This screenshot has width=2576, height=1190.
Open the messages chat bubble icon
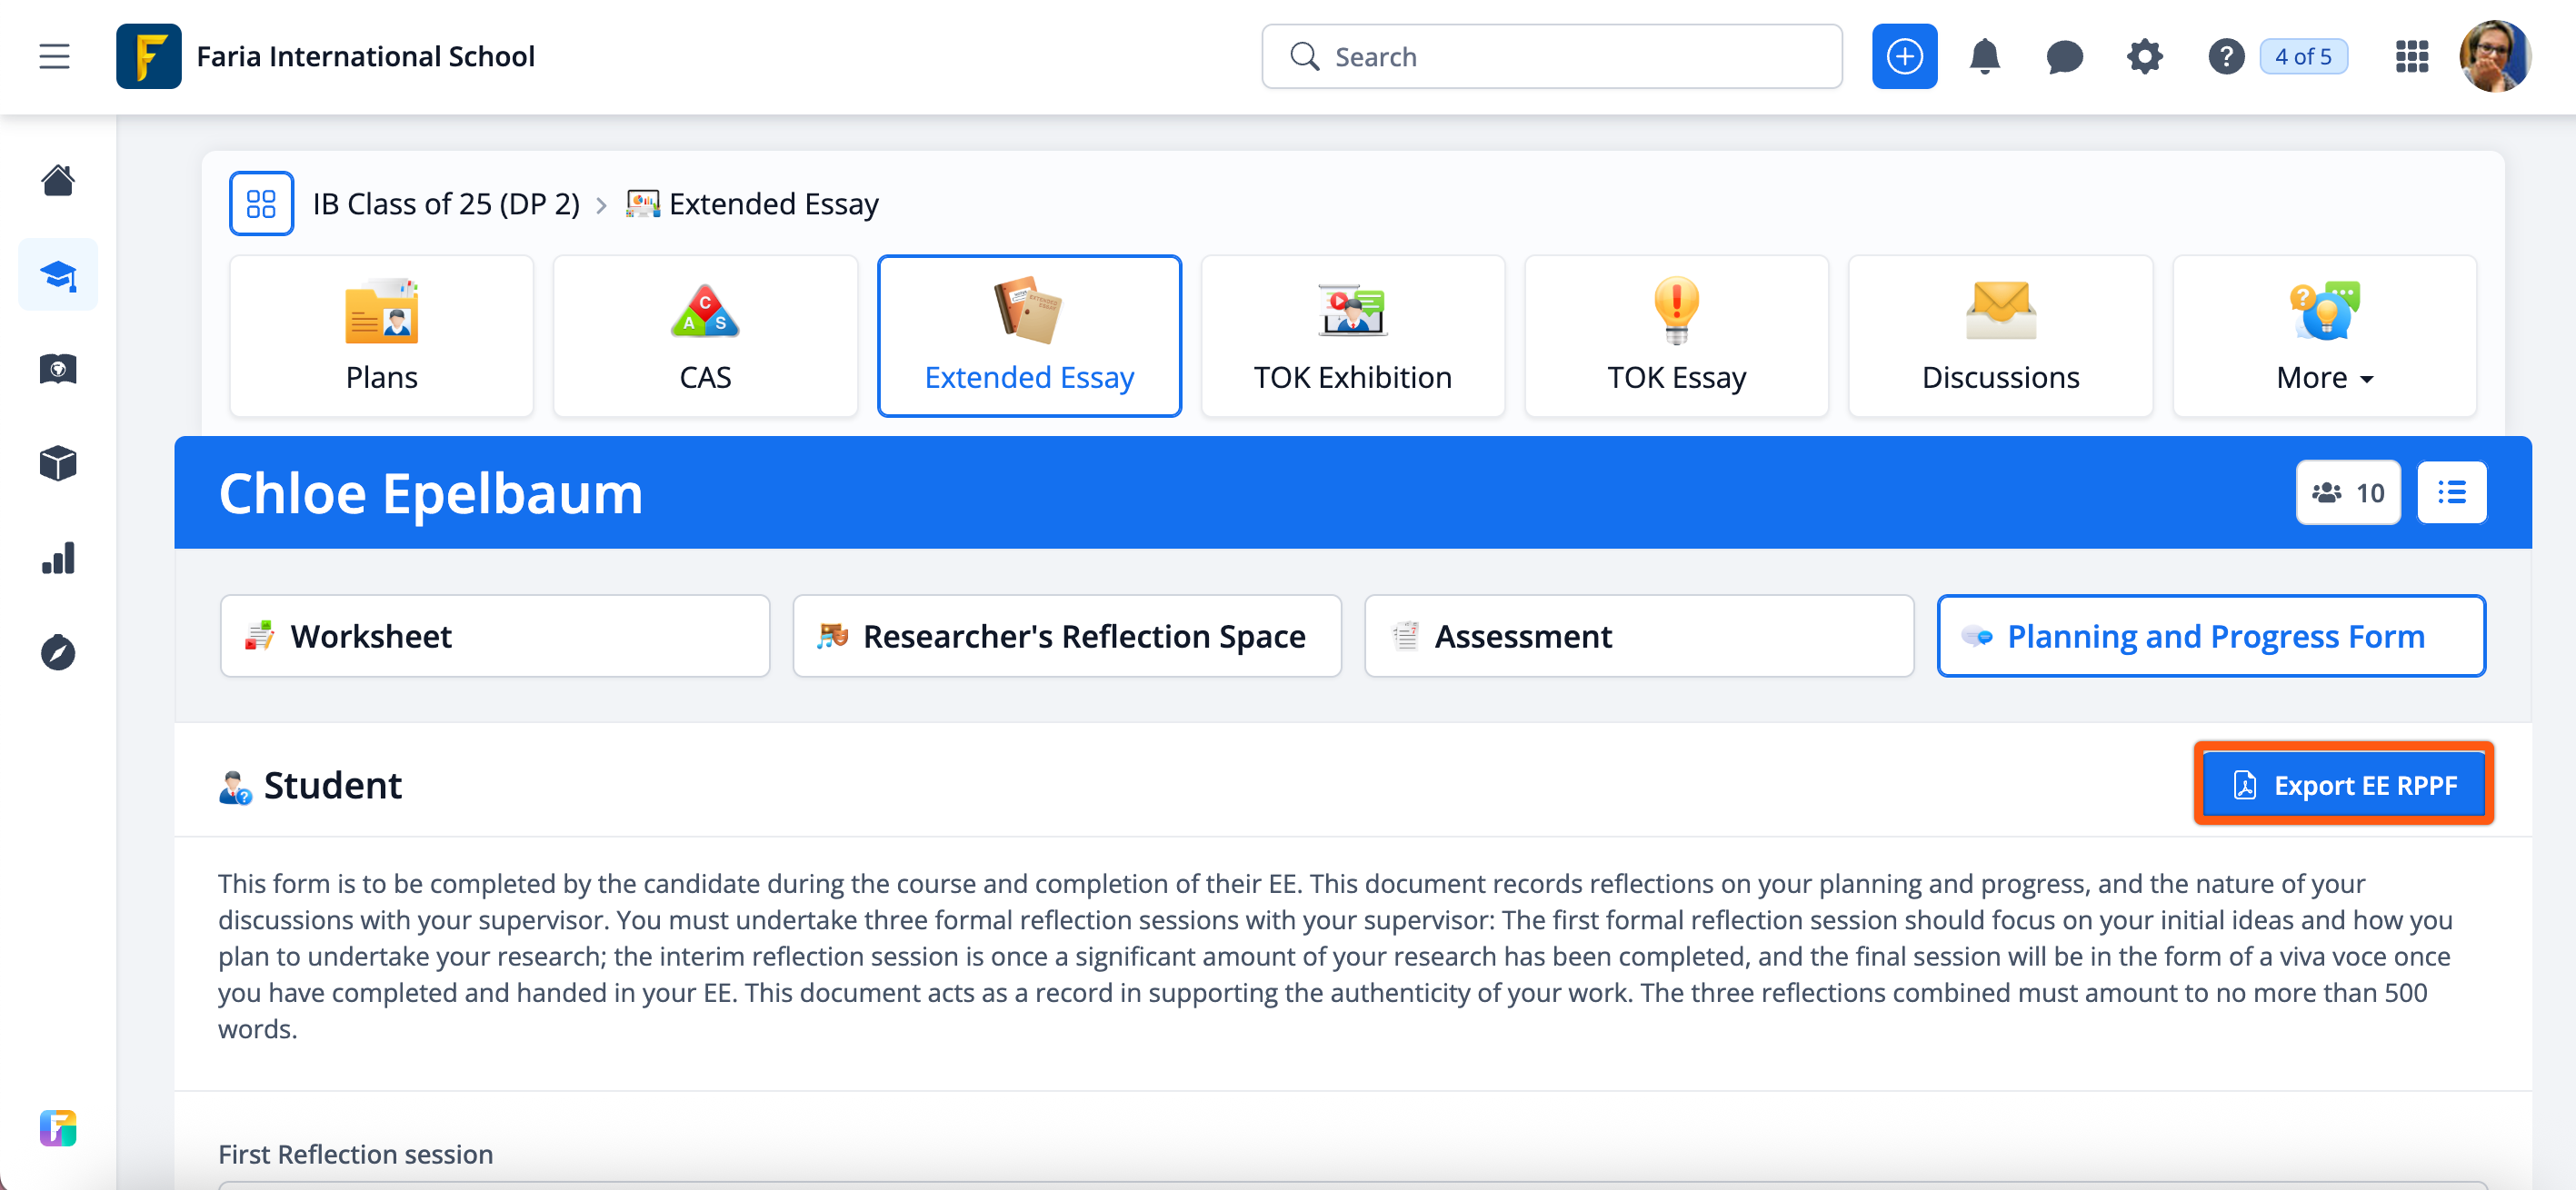pyautogui.click(x=2064, y=57)
